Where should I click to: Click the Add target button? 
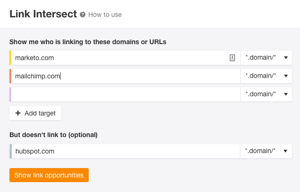click(35, 113)
